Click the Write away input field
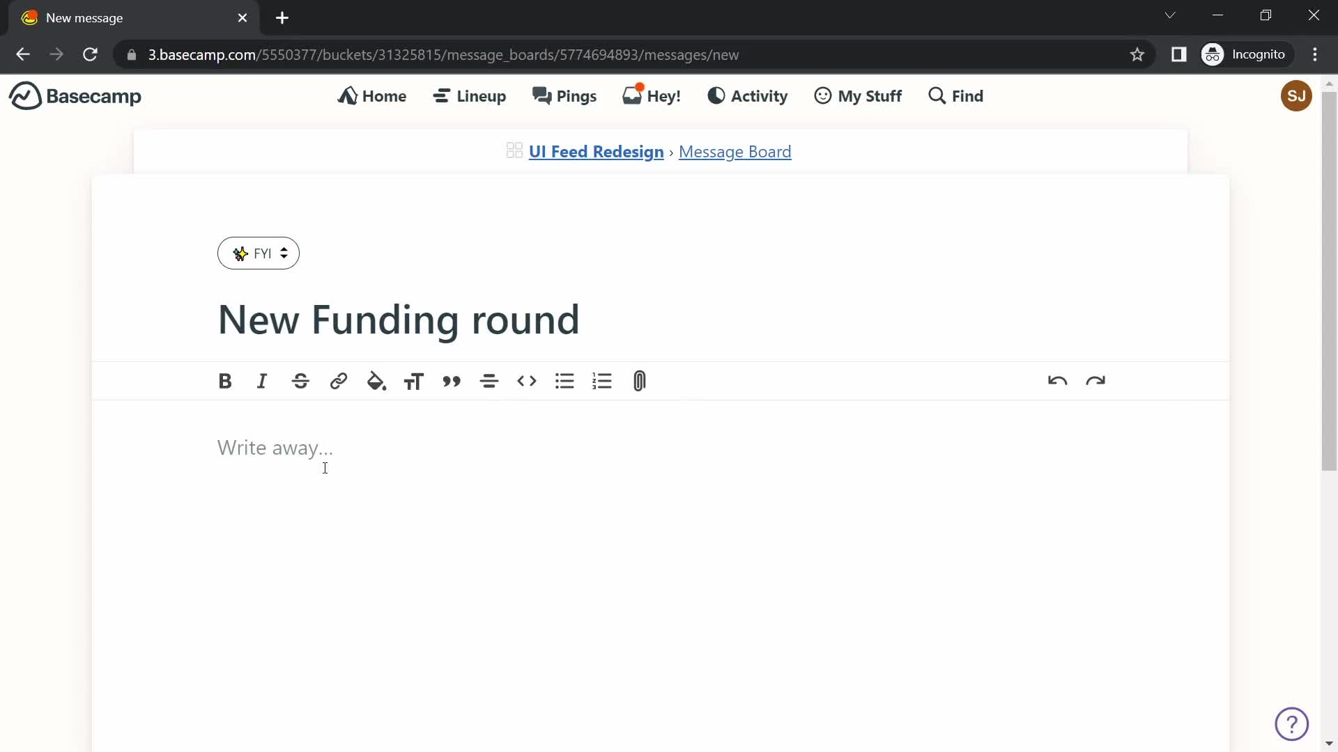Image resolution: width=1338 pixels, height=752 pixels. point(276,447)
